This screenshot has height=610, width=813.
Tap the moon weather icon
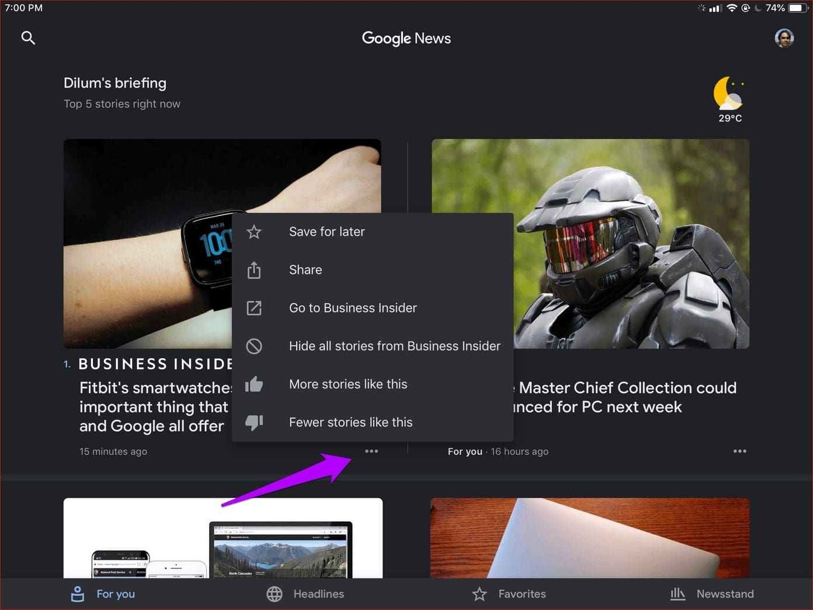click(x=729, y=93)
